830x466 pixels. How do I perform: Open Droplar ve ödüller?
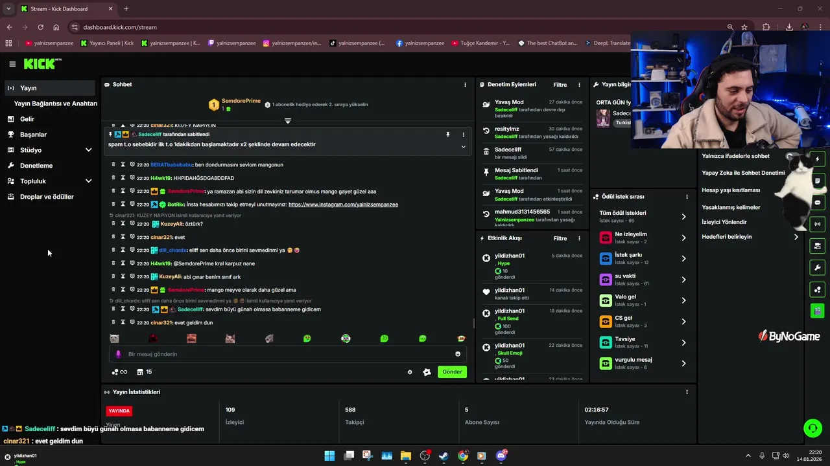50,197
